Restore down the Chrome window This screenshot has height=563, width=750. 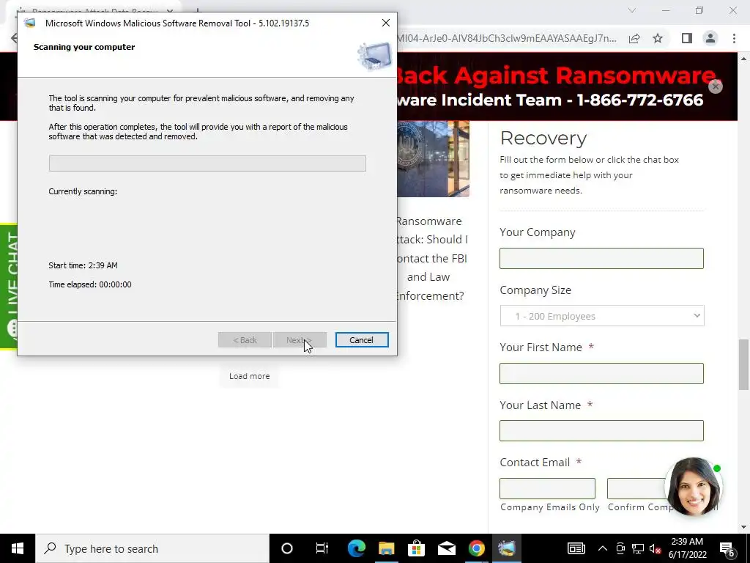click(x=699, y=10)
